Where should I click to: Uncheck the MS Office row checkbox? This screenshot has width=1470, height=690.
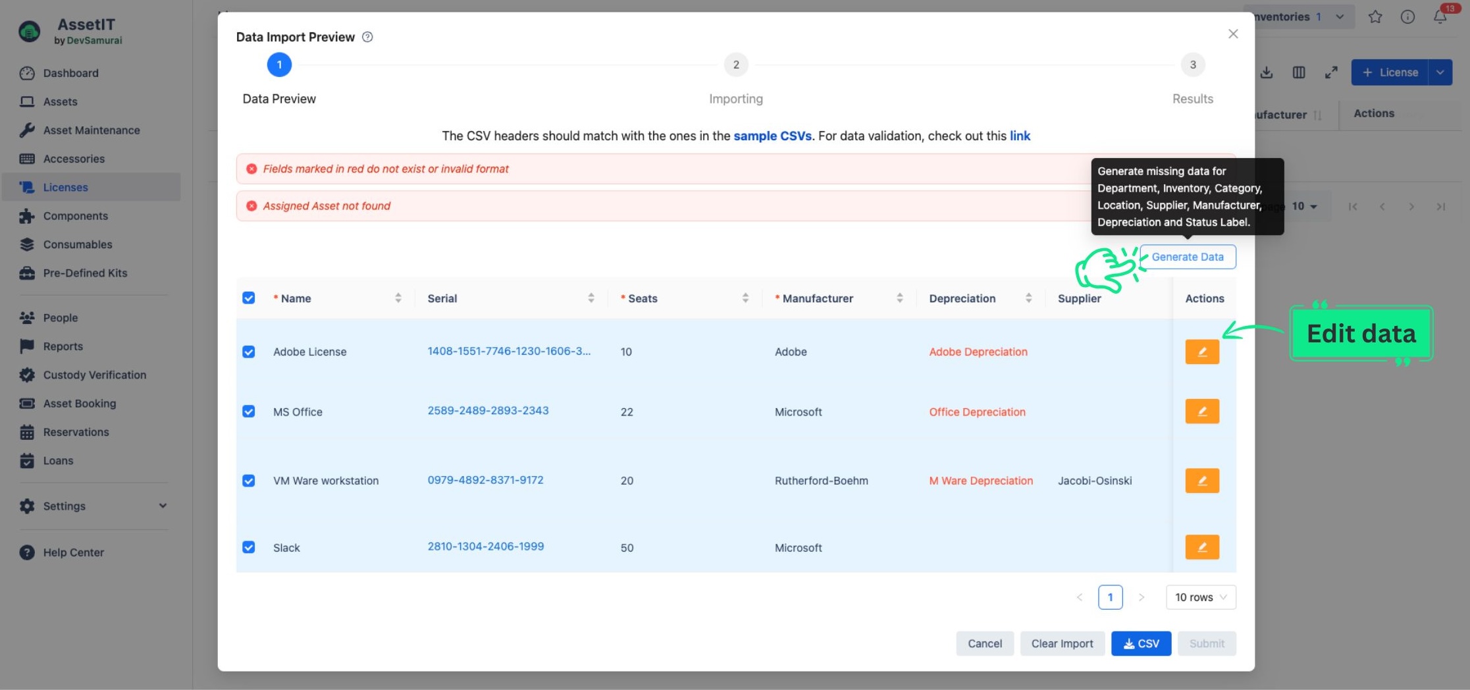(249, 411)
